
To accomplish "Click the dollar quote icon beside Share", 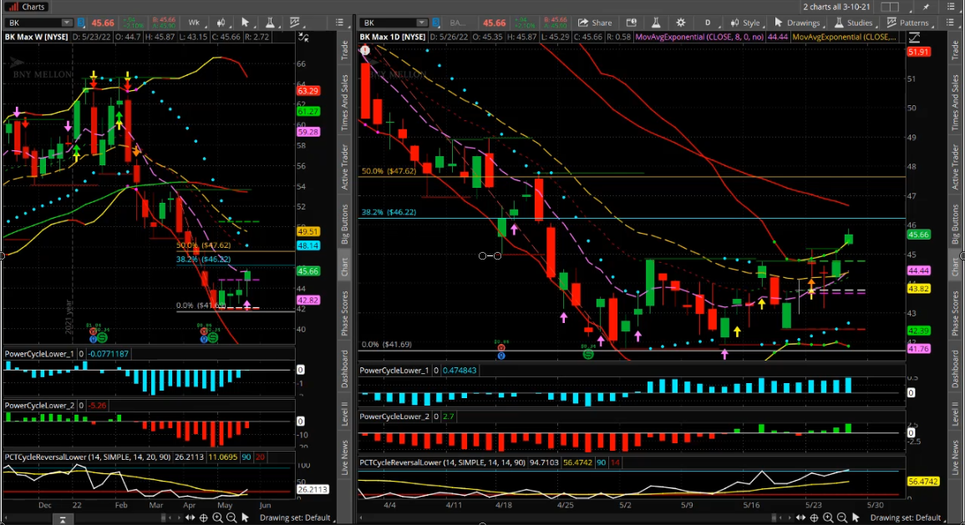I will (632, 23).
